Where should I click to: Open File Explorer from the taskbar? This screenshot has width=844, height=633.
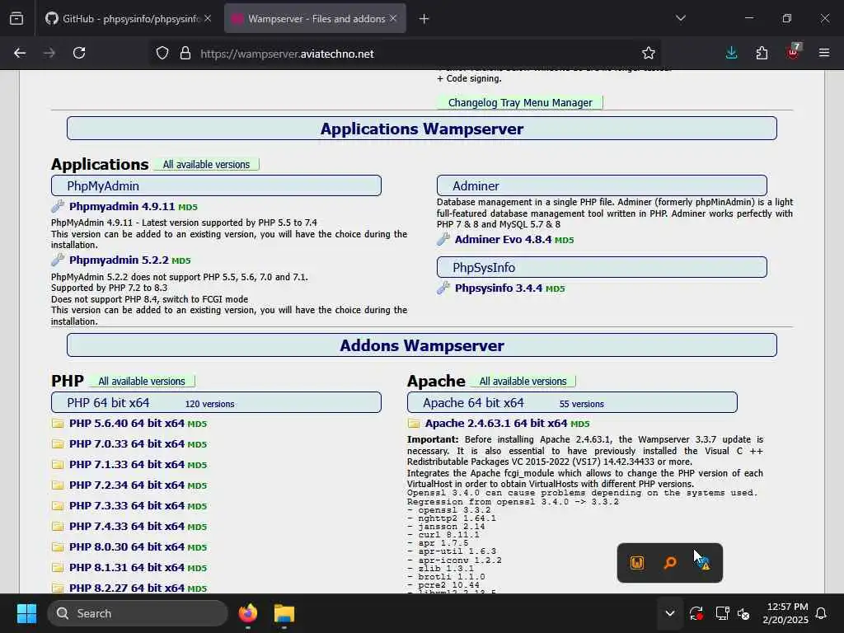[x=284, y=613]
